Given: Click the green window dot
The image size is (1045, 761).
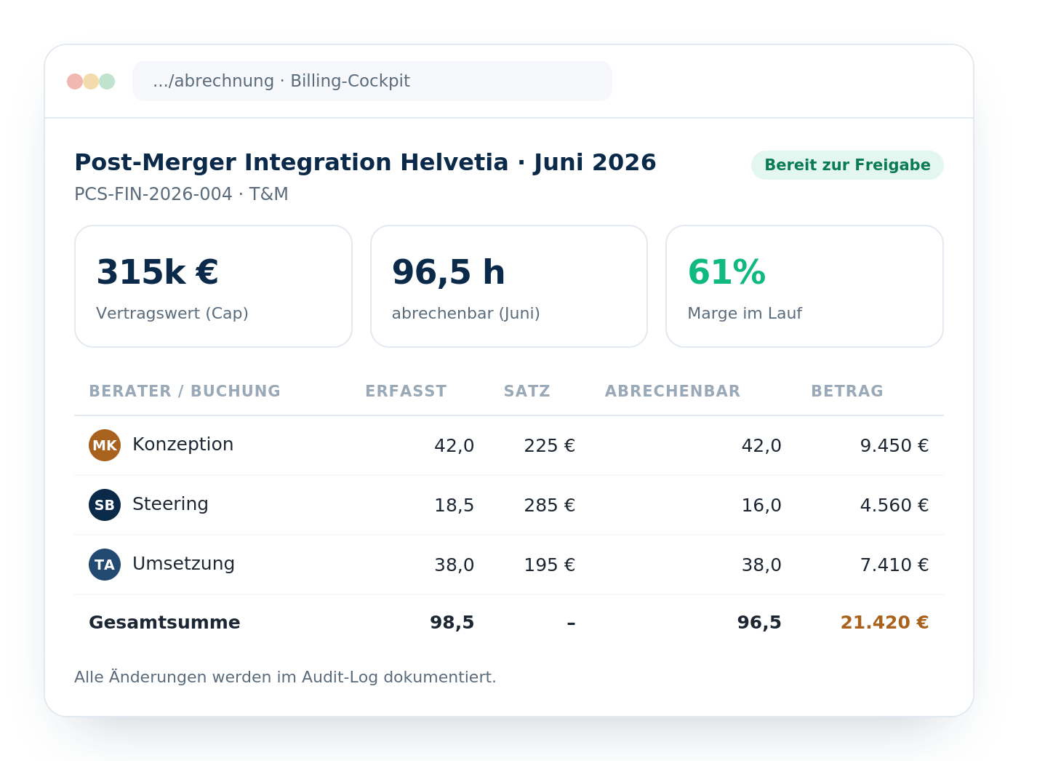Looking at the screenshot, I should pyautogui.click(x=107, y=81).
